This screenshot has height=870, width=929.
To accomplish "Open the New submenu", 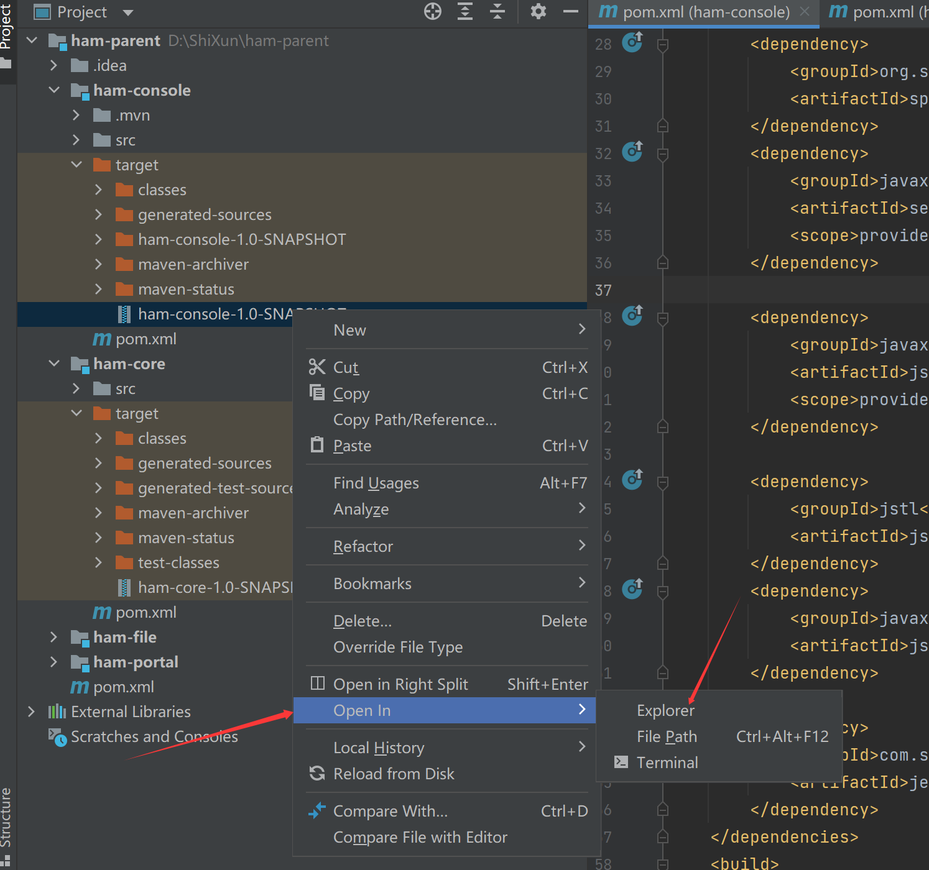I will [446, 330].
